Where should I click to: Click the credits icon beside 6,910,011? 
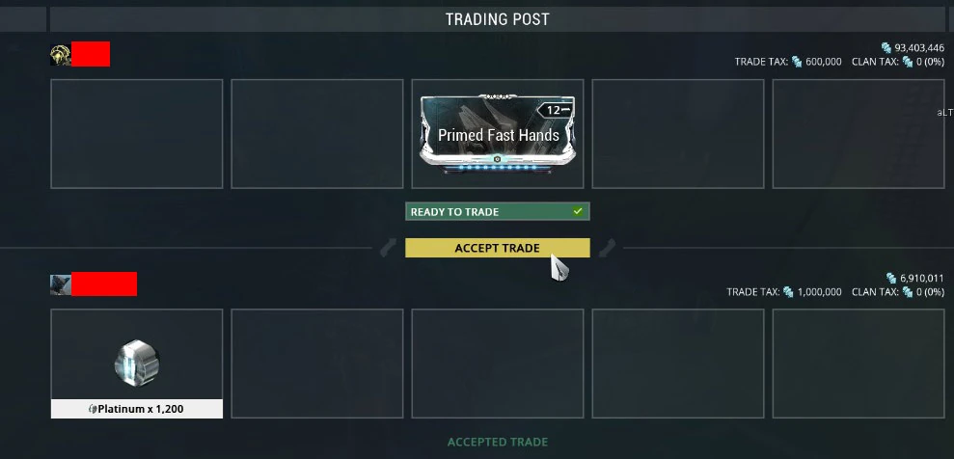[892, 279]
